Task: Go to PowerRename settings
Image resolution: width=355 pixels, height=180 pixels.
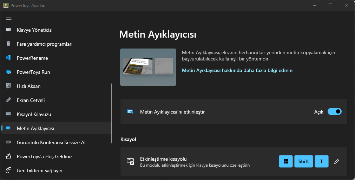Action: pyautogui.click(x=56, y=58)
